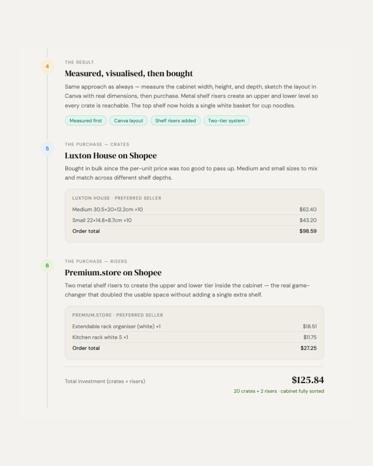373x466 pixels.
Task: Open the "Luxton House on Shopee" heading
Action: point(111,156)
